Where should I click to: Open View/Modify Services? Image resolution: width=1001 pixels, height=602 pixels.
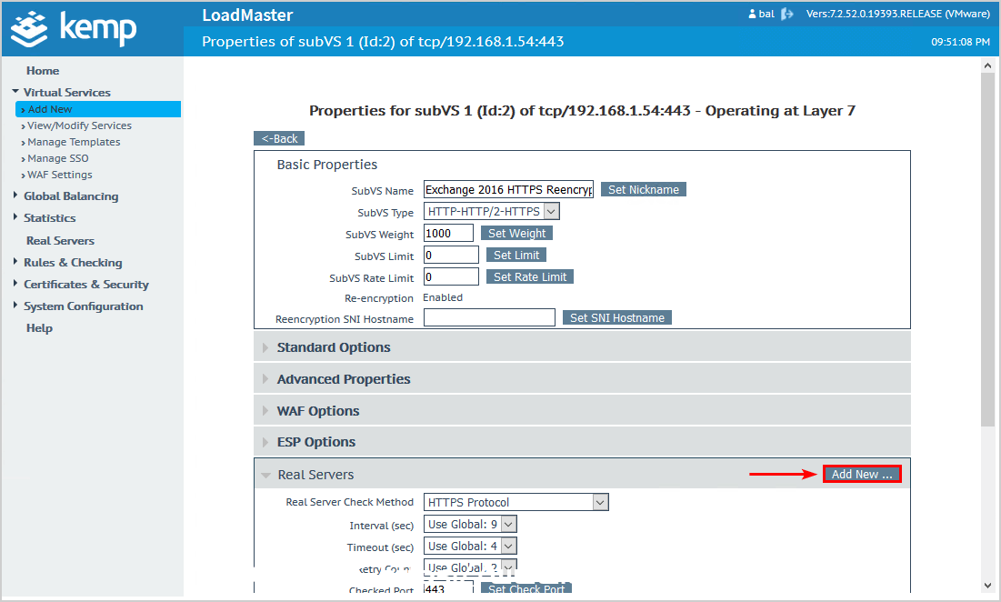point(79,125)
